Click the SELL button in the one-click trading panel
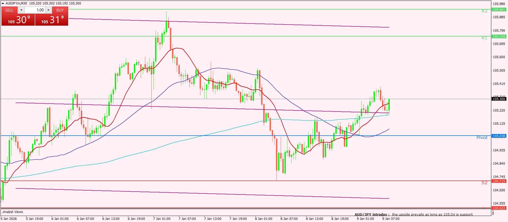 click(9, 10)
